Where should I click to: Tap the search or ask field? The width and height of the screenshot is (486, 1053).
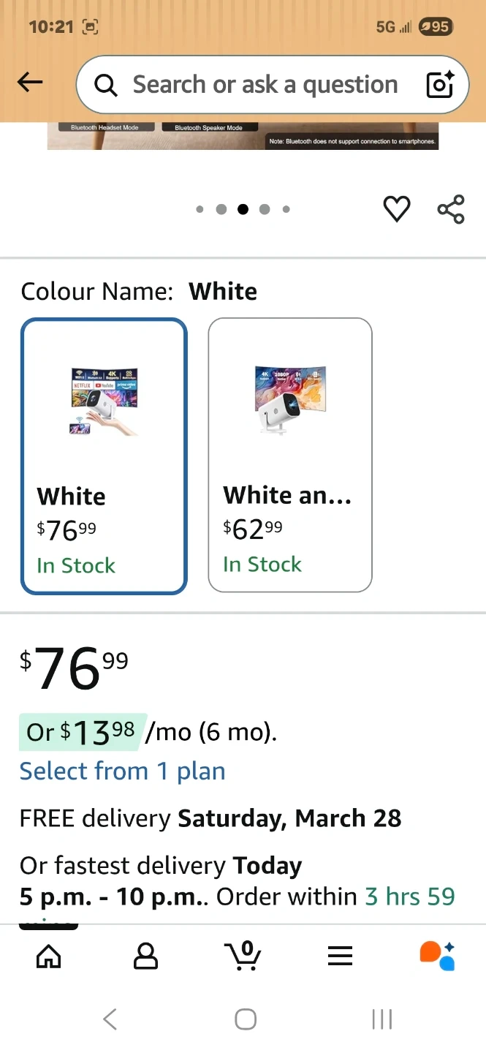265,85
